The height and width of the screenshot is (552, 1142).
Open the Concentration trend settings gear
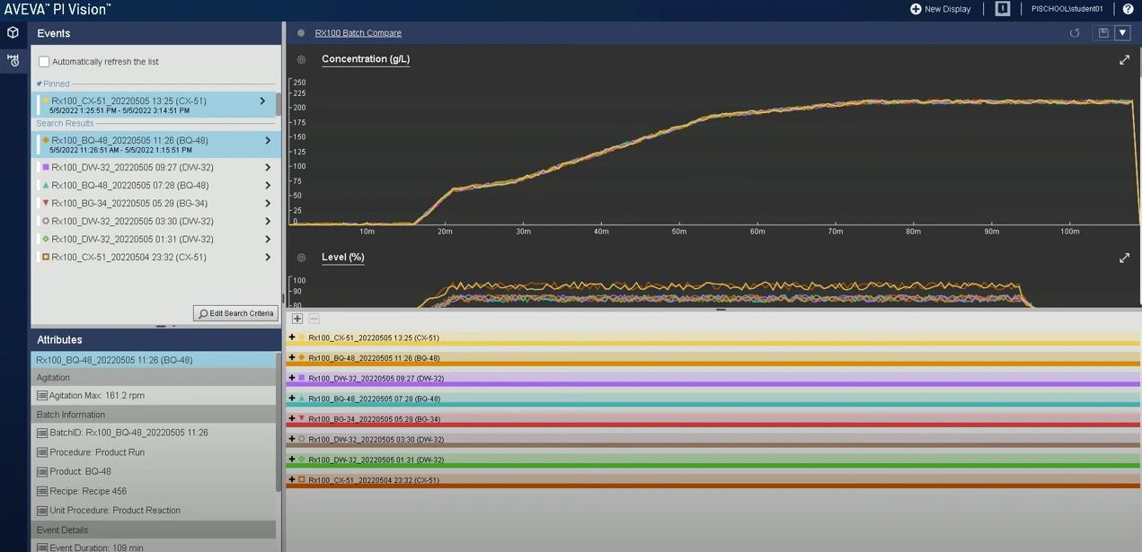coord(301,60)
